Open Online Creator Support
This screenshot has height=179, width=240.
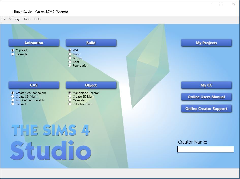point(206,109)
